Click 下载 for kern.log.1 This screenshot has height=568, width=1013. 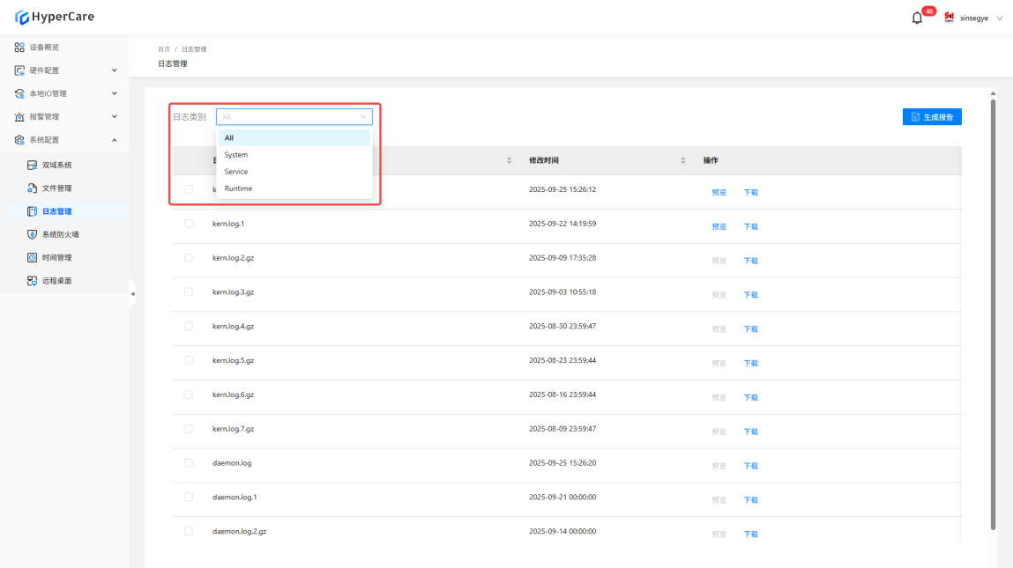pos(750,226)
